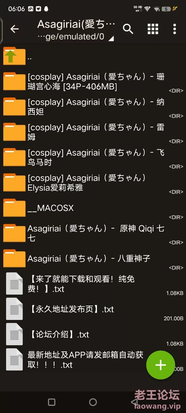Open the 雷姆 cosplay folder

[93, 132]
